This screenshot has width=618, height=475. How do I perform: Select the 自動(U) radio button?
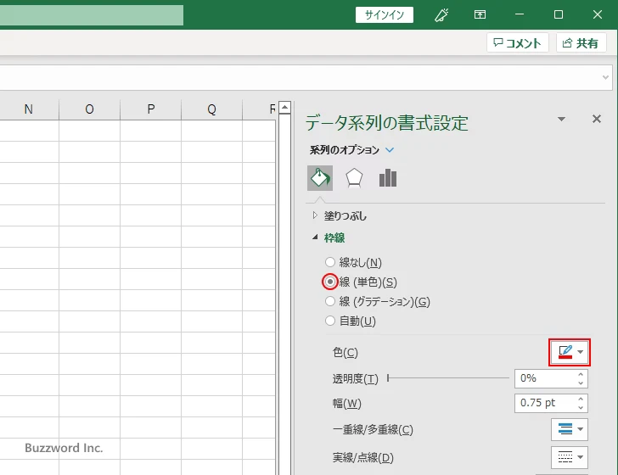pos(330,321)
